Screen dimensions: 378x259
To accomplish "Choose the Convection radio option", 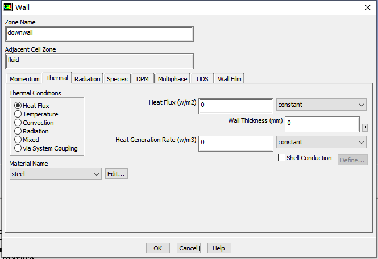I will click(18, 123).
